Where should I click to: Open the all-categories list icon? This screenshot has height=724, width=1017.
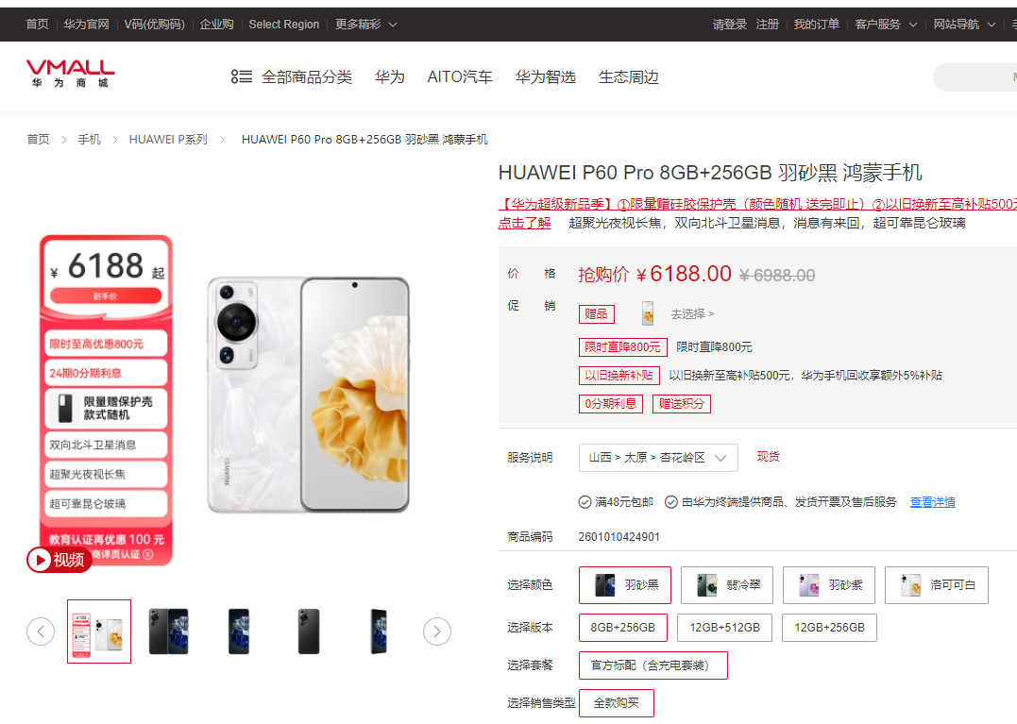point(242,77)
